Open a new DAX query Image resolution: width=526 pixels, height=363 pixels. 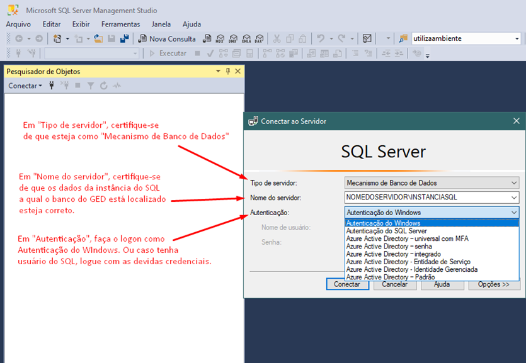click(x=259, y=39)
